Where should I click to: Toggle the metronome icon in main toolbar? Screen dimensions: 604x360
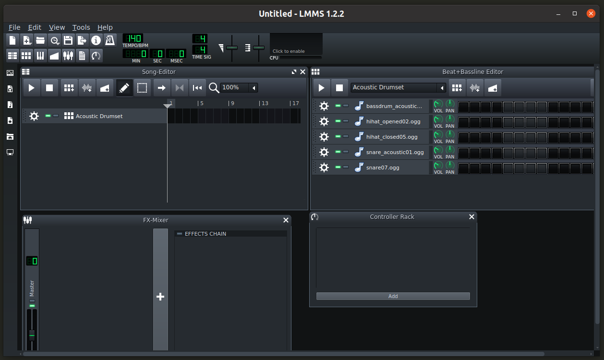(110, 40)
